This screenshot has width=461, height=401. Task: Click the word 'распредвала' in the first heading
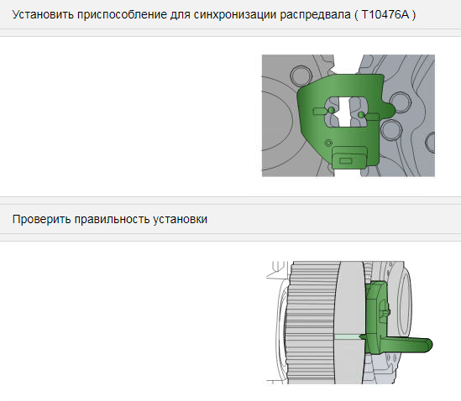pos(315,15)
